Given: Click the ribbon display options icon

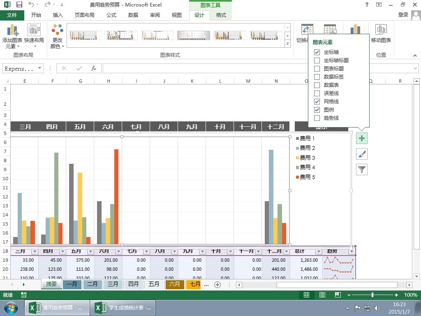Looking at the screenshot, I should pos(379,5).
